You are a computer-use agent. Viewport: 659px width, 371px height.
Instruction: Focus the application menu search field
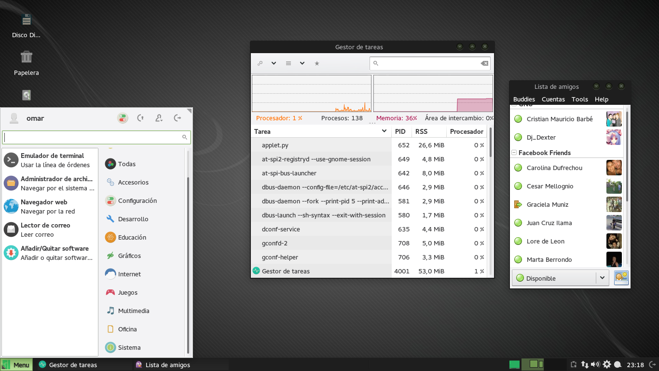tap(96, 137)
